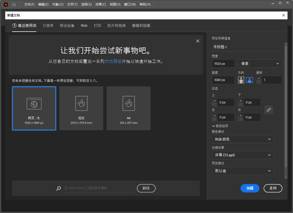Click the magnifier icon in the Adobe Stock search bar
The image size is (293, 213).
59,188
